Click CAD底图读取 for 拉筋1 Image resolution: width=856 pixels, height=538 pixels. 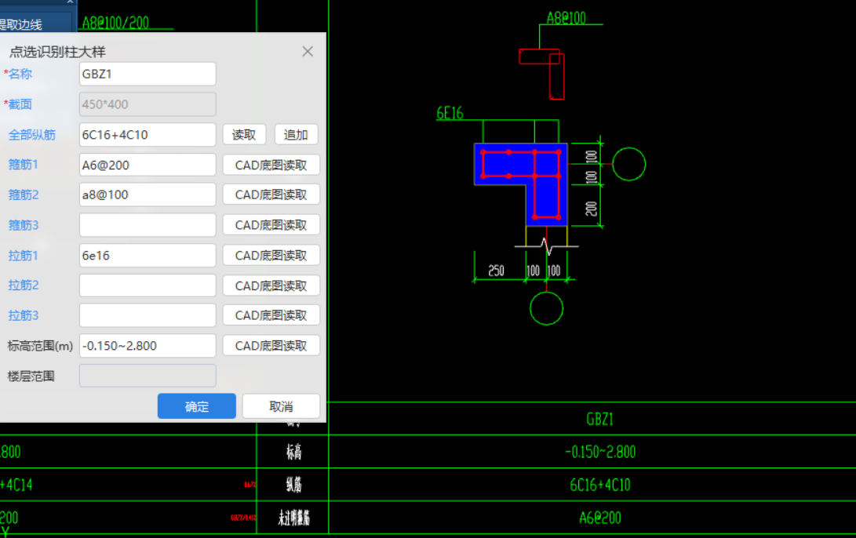[271, 256]
